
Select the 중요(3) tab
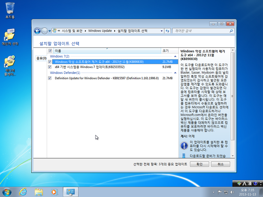point(41,58)
